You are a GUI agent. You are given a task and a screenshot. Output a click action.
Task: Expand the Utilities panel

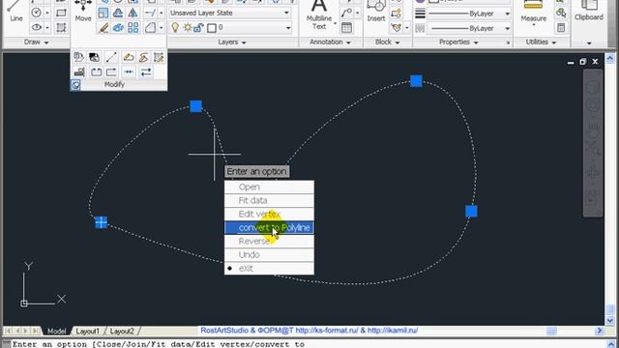tap(541, 42)
